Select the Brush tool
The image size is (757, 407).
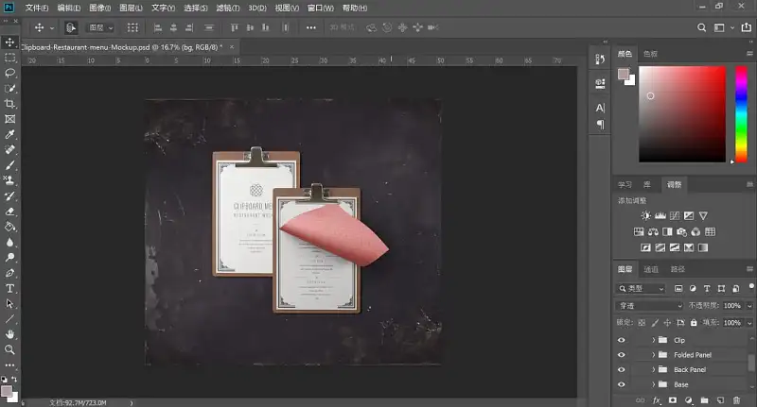pyautogui.click(x=9, y=165)
